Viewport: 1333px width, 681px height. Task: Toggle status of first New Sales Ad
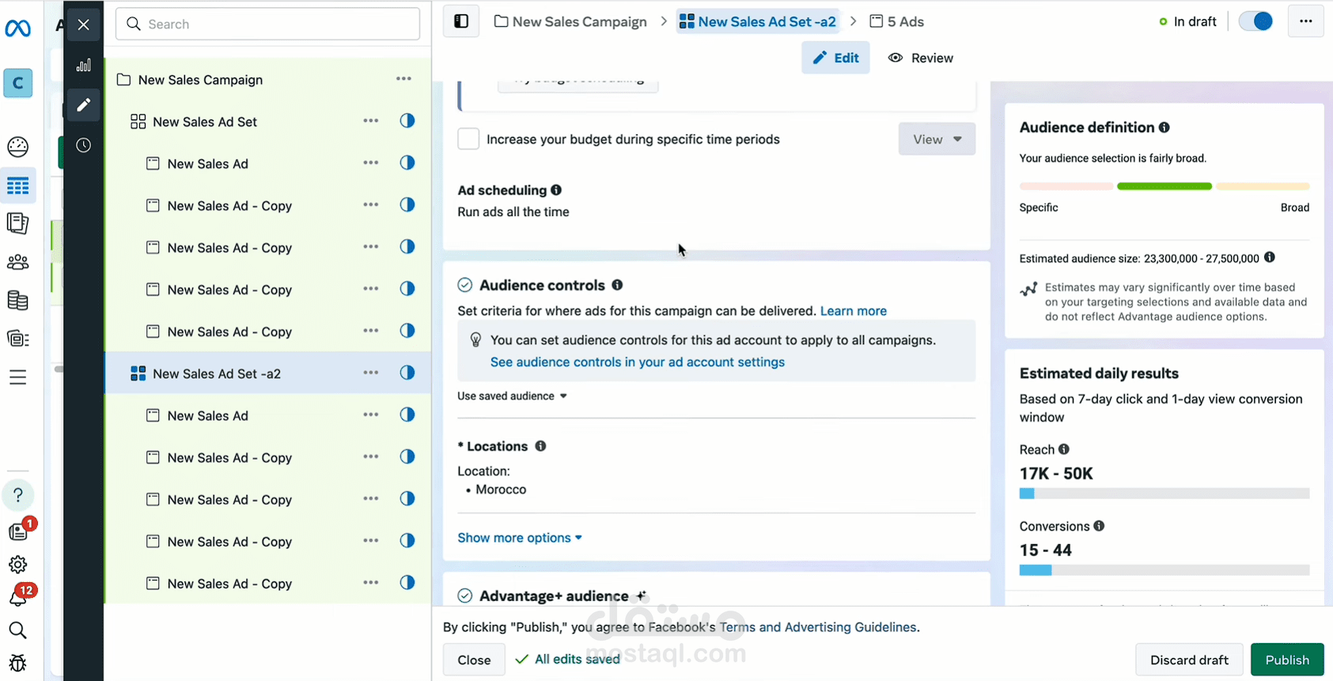(407, 163)
